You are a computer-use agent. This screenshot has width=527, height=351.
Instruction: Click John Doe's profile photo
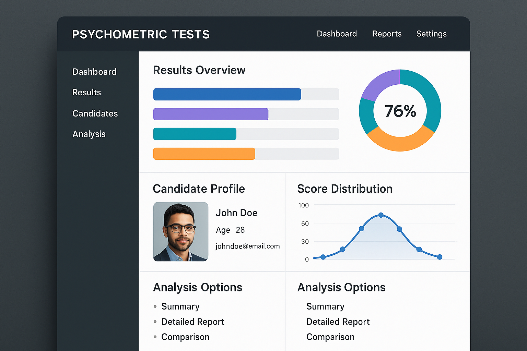(x=180, y=232)
